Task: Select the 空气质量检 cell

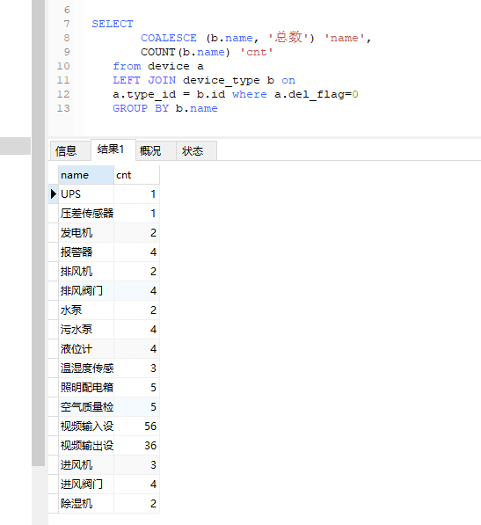Action: point(86,407)
